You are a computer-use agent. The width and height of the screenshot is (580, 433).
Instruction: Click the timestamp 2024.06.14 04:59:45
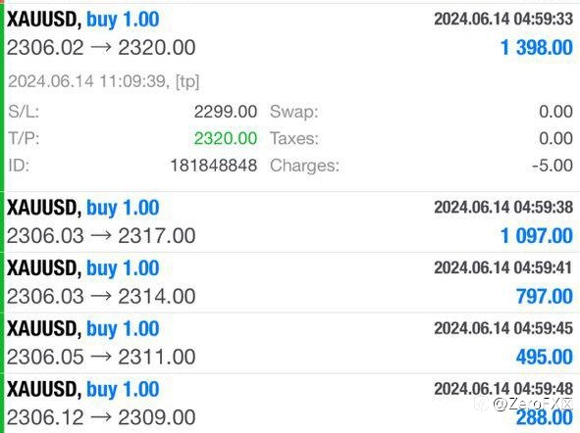tap(503, 328)
